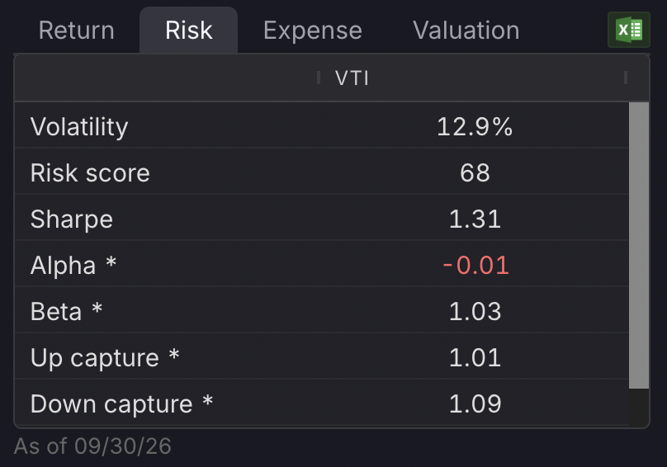Select the Down capture * label
This screenshot has height=467, width=667.
point(121,404)
